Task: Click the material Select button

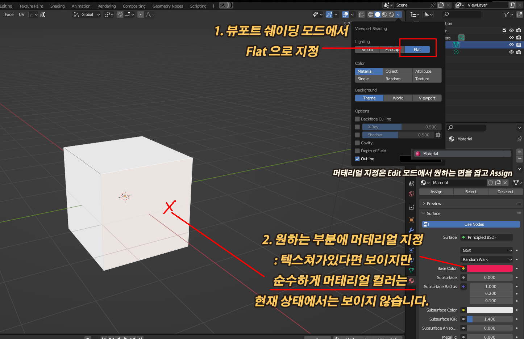Action: [x=471, y=192]
